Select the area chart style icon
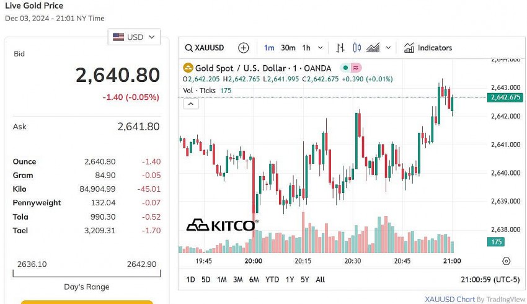This screenshot has width=527, height=304. coord(373,48)
